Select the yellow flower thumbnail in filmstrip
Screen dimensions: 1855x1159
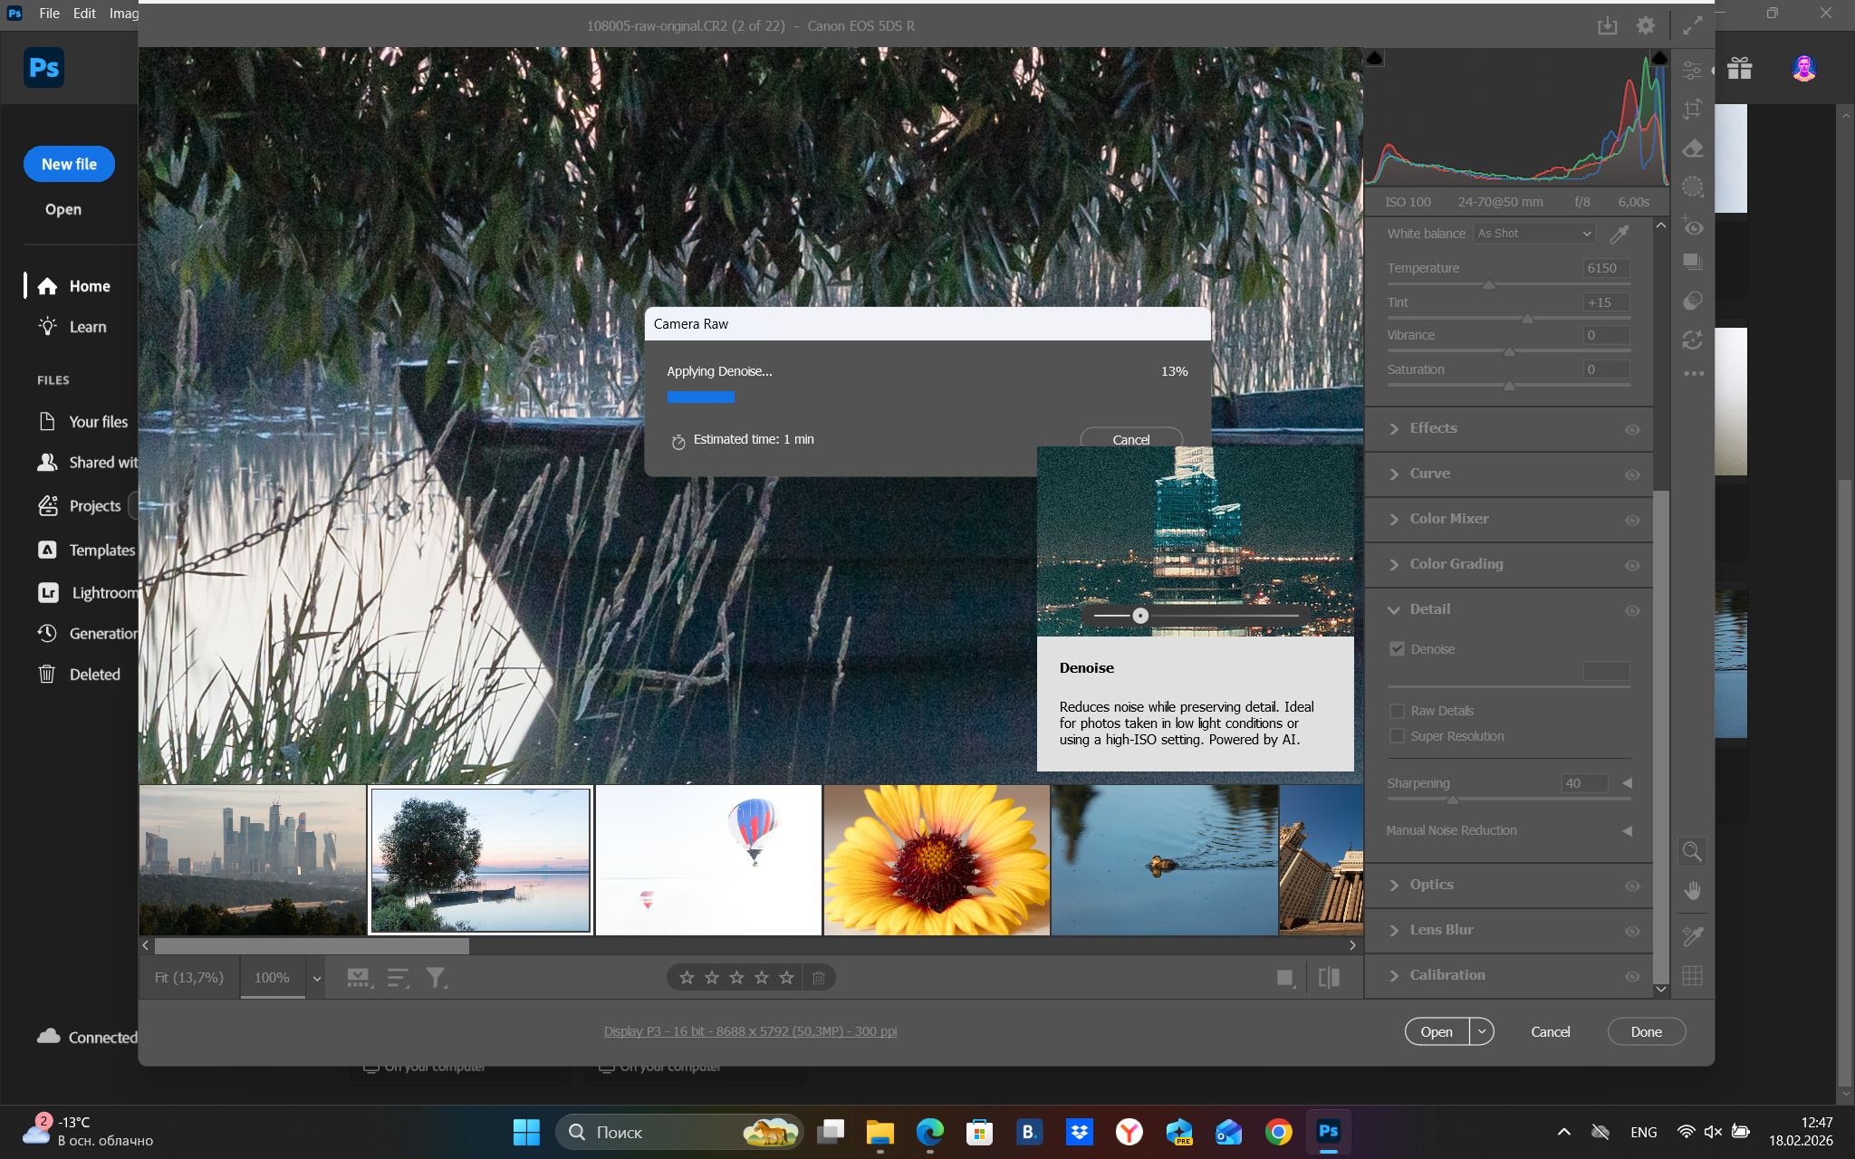(937, 860)
